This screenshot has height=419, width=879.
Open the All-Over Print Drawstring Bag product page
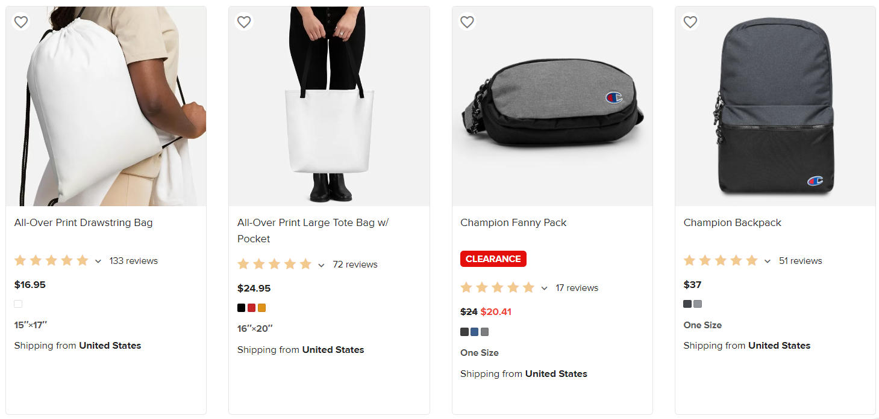pyautogui.click(x=83, y=222)
